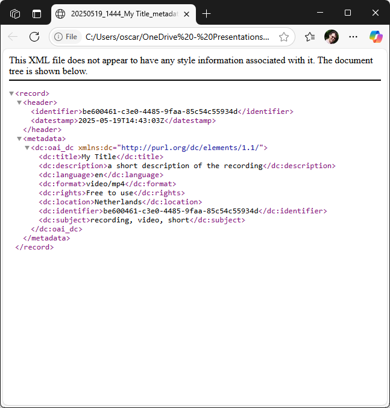The height and width of the screenshot is (408, 390).
Task: Click the closing /metadata tag
Action: [46, 238]
